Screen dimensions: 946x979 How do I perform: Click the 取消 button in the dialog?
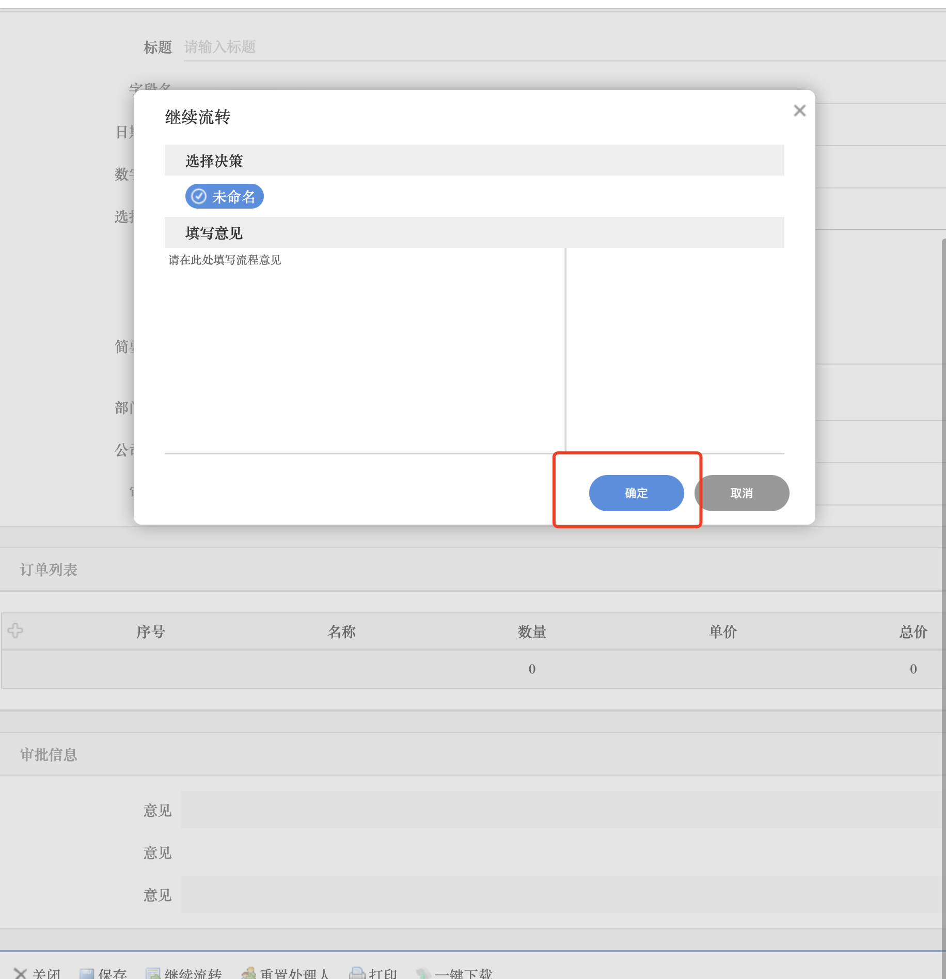[742, 493]
